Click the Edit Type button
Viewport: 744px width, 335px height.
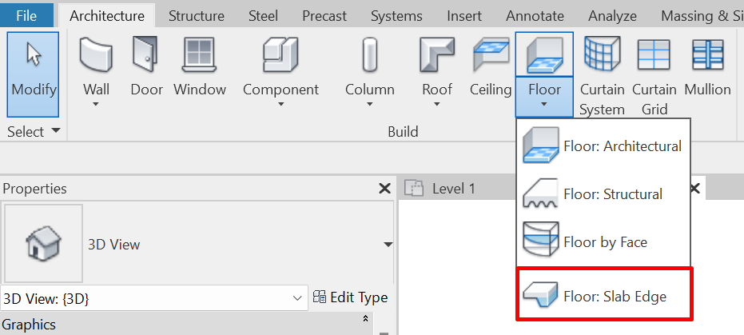351,297
